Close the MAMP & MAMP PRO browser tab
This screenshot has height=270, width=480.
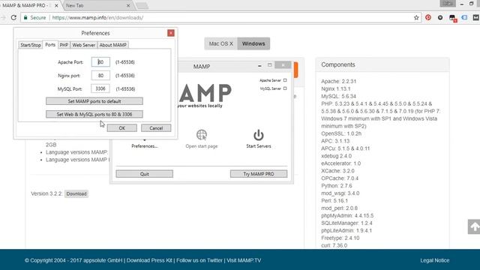coord(56,5)
